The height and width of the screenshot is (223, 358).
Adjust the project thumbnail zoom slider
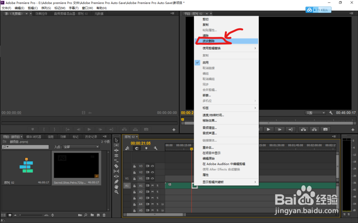tap(31, 215)
